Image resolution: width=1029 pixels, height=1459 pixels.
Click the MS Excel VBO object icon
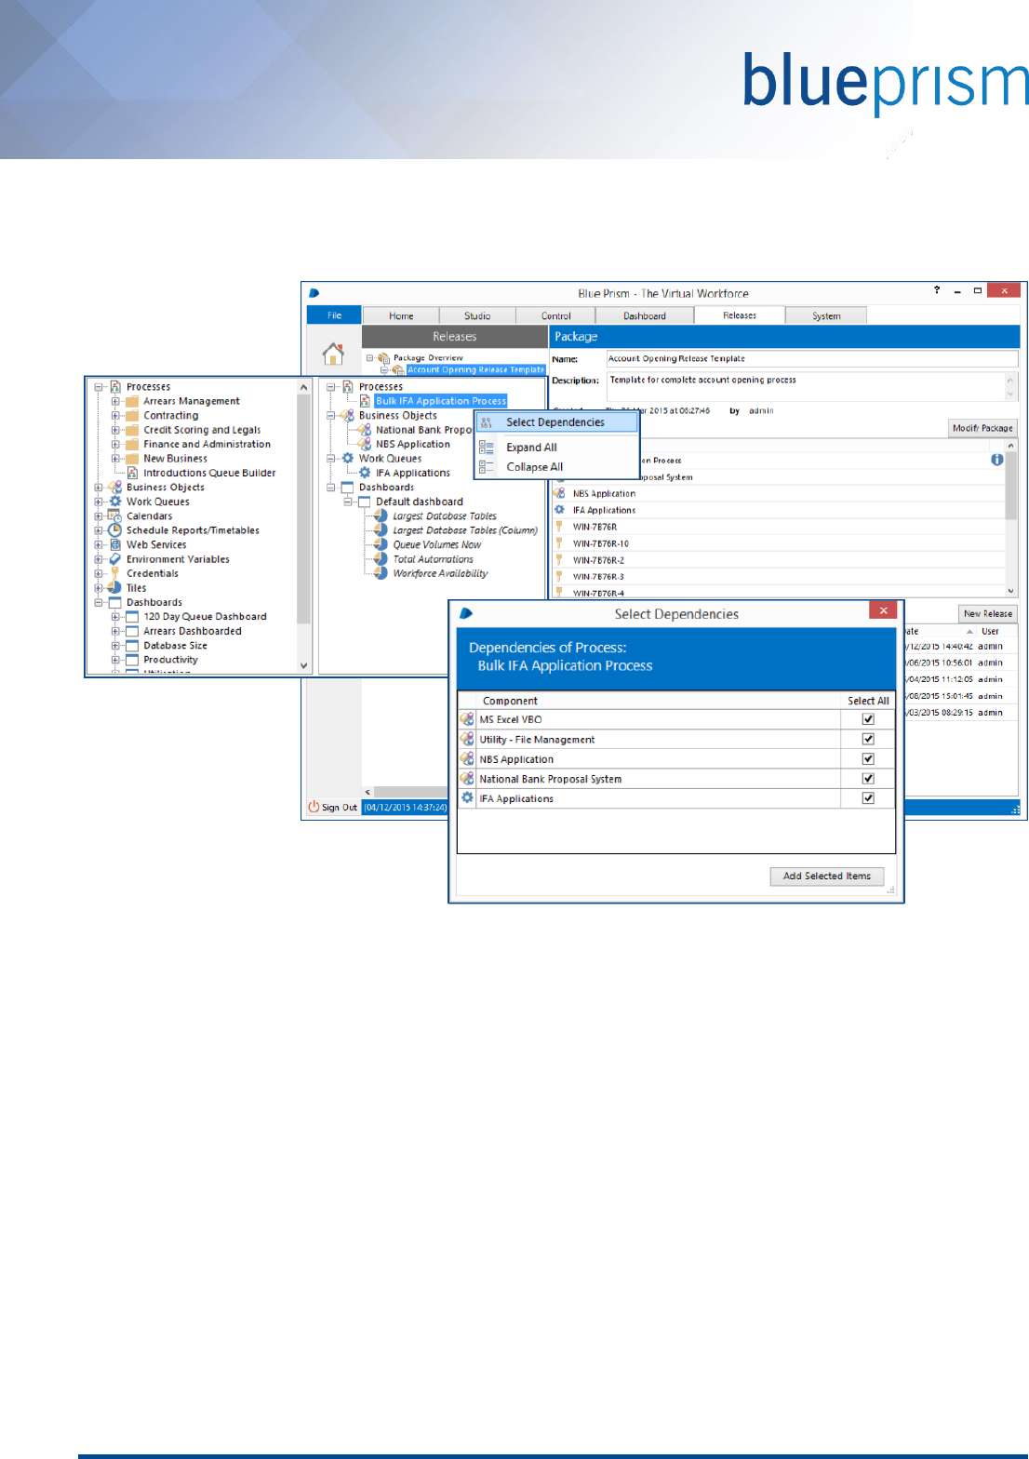467,719
